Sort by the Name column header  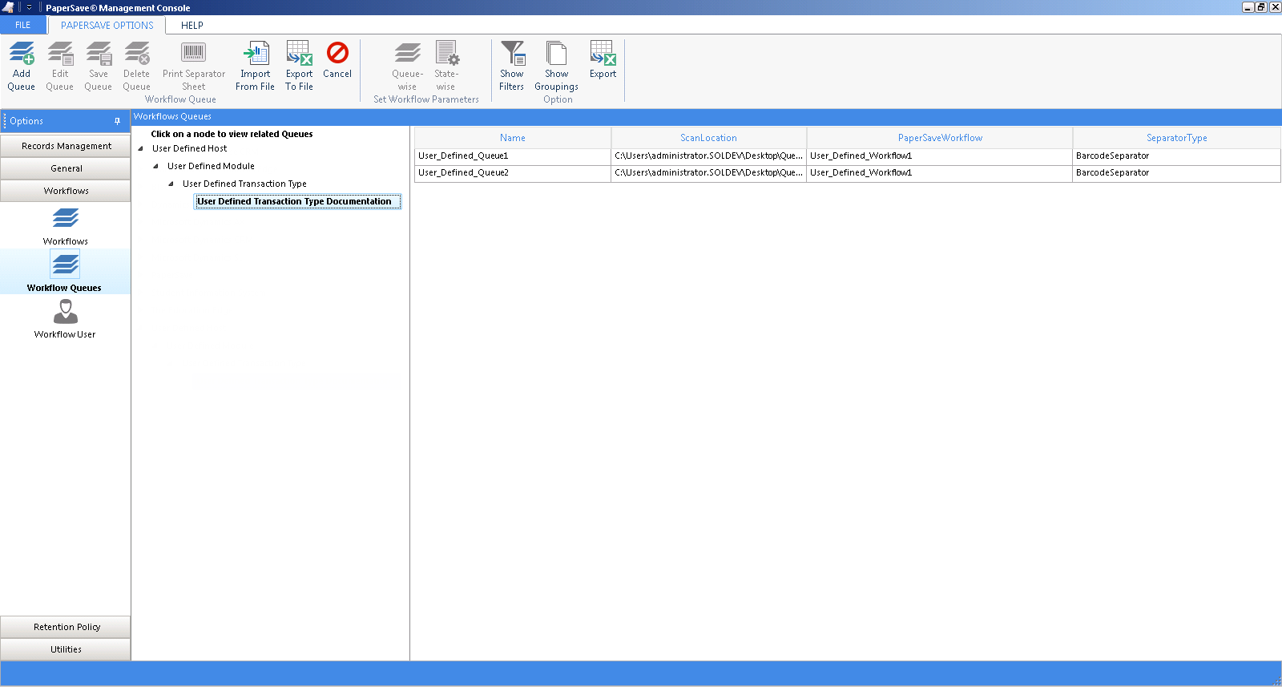click(513, 138)
